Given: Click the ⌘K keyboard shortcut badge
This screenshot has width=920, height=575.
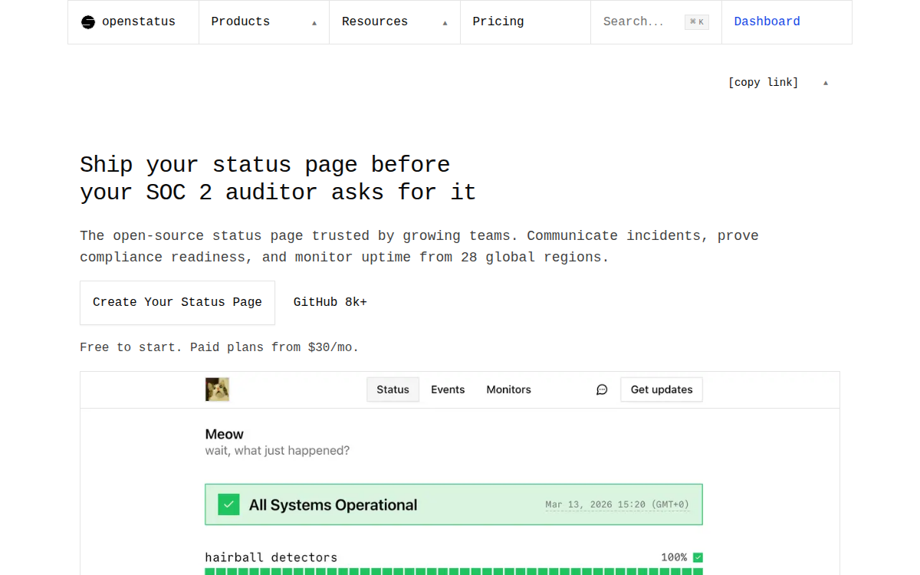Looking at the screenshot, I should click(x=697, y=22).
